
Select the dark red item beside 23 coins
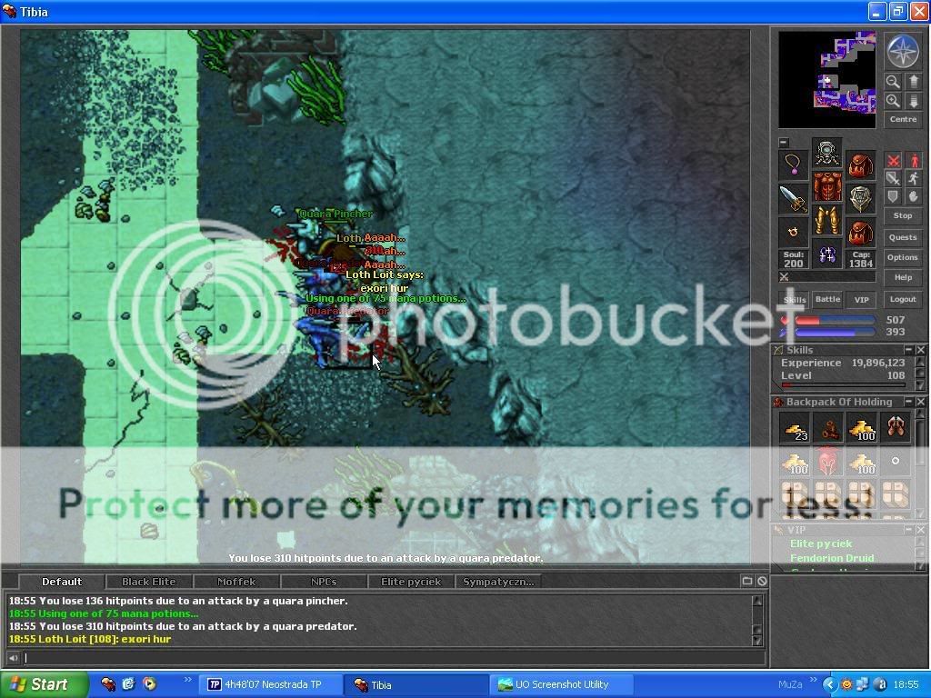pos(828,428)
